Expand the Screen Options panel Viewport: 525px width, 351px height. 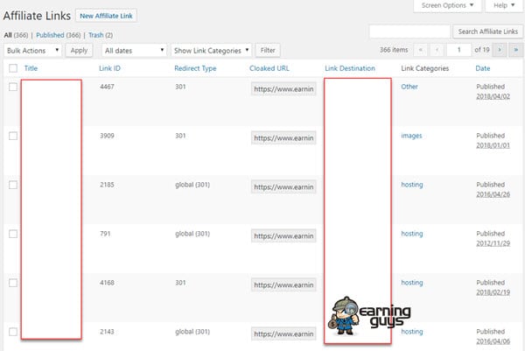(x=447, y=5)
